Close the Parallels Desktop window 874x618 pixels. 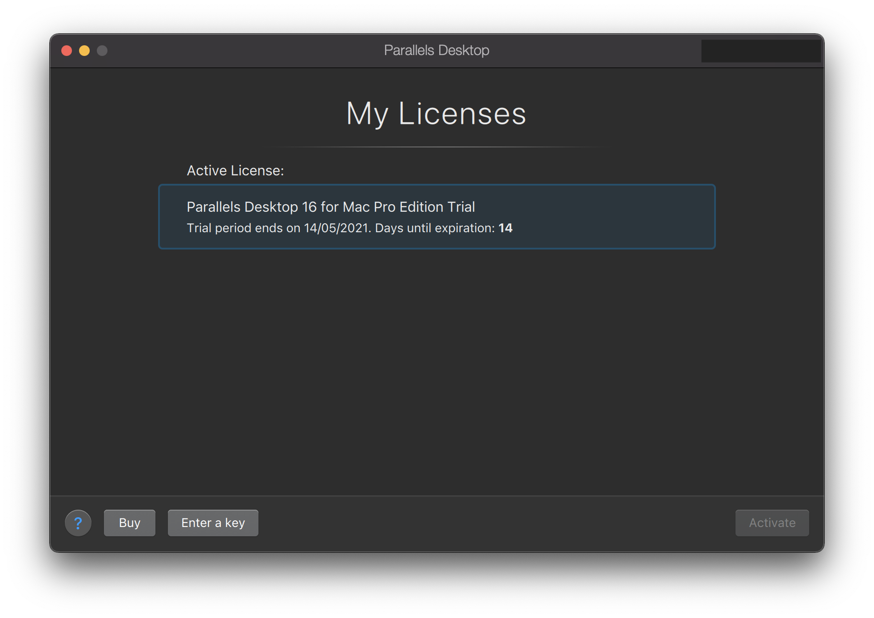tap(67, 51)
